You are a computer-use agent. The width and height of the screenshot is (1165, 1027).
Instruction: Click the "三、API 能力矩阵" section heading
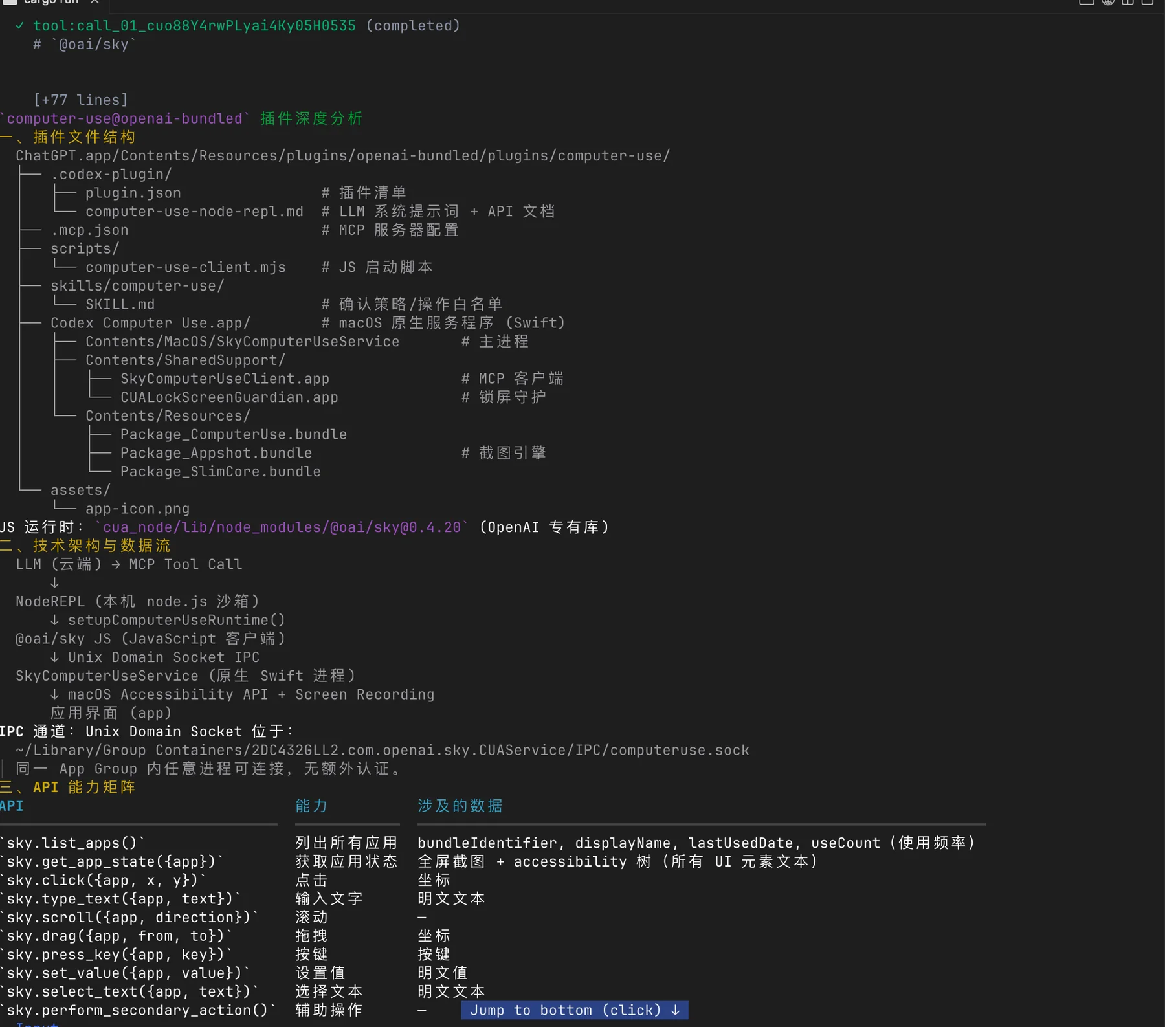pyautogui.click(x=68, y=787)
